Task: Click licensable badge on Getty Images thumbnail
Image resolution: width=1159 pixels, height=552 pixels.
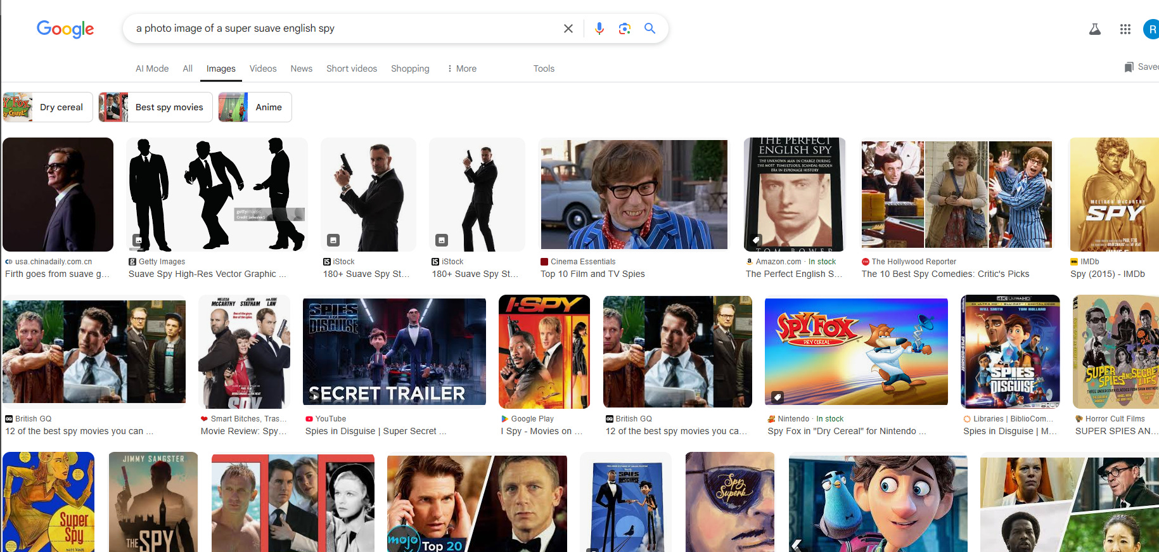Action: [x=138, y=240]
